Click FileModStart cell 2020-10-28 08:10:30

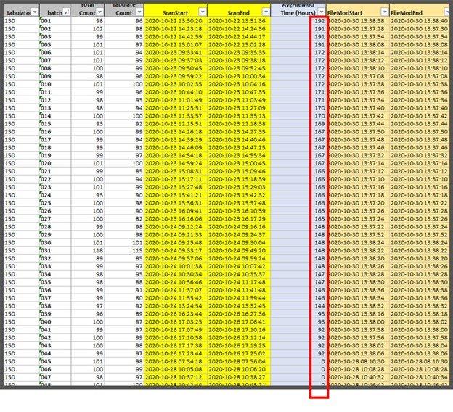(x=356, y=360)
